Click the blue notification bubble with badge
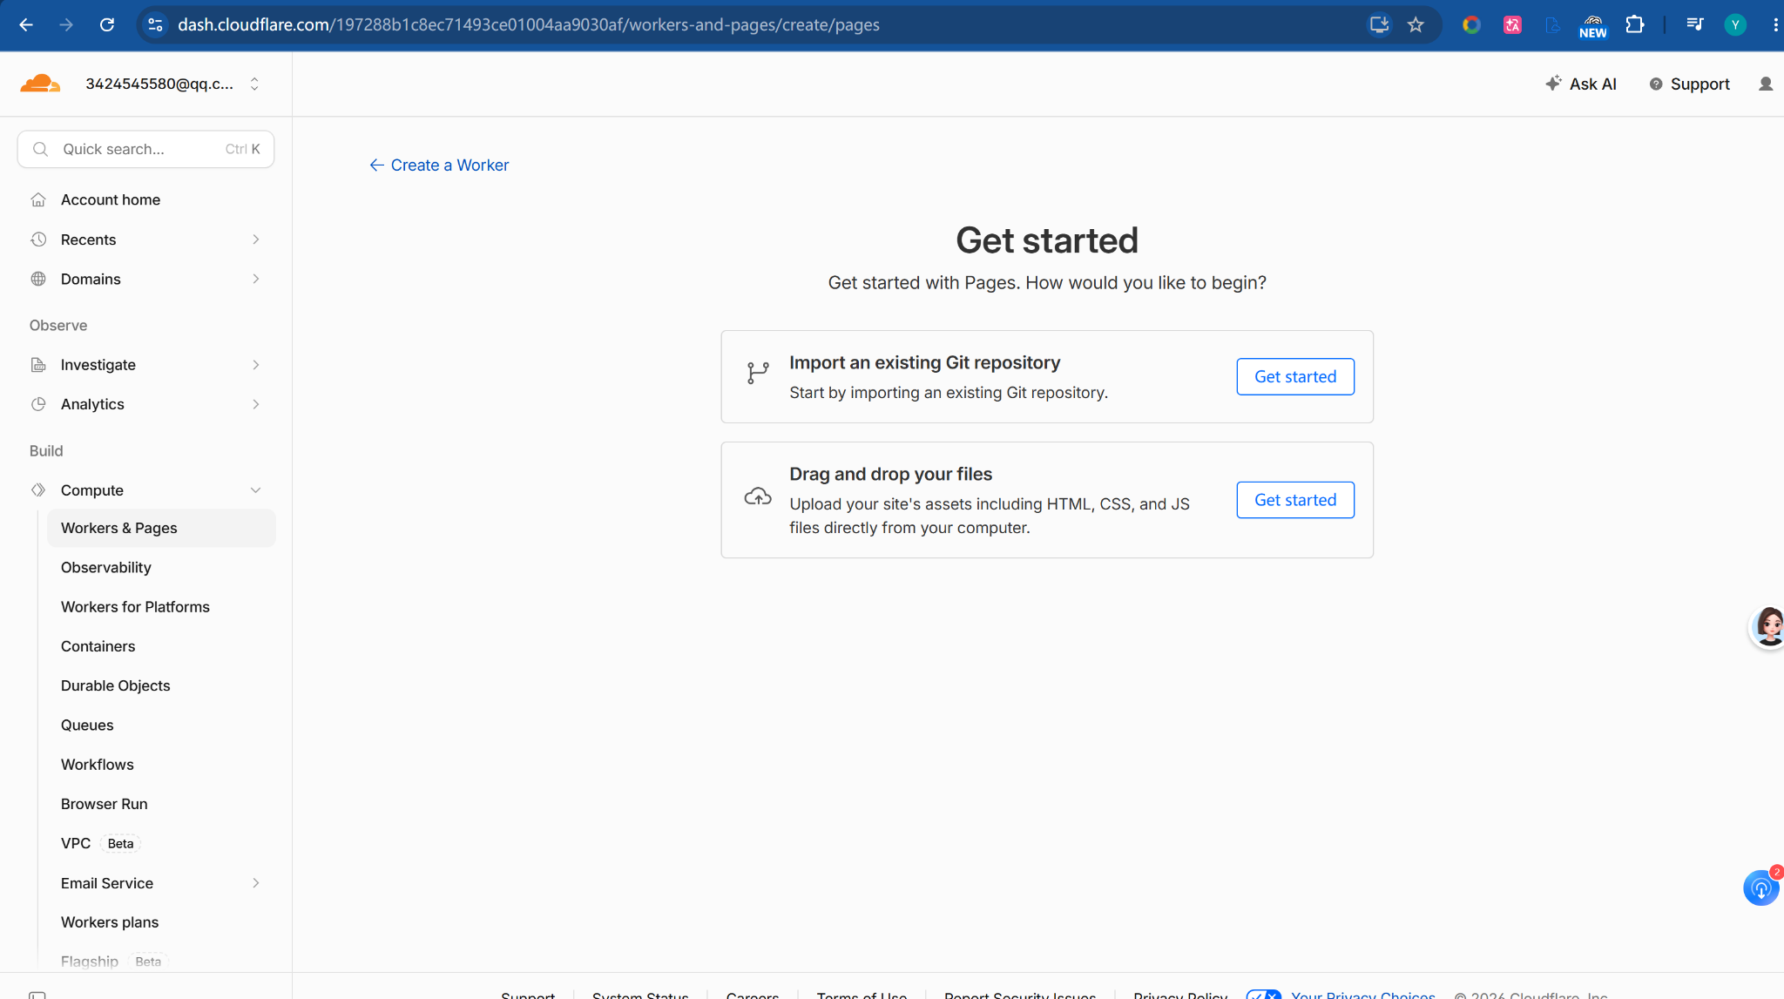 point(1761,888)
